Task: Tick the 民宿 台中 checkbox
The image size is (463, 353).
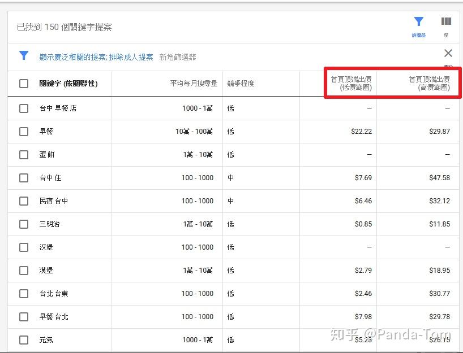Action: [x=24, y=201]
